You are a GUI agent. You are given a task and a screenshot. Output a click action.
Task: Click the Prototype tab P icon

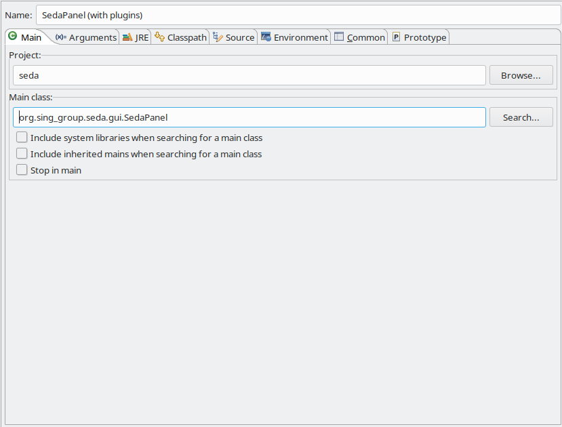click(396, 37)
